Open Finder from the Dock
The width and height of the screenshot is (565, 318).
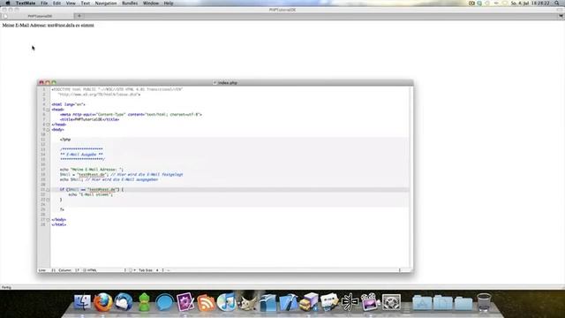82,302
